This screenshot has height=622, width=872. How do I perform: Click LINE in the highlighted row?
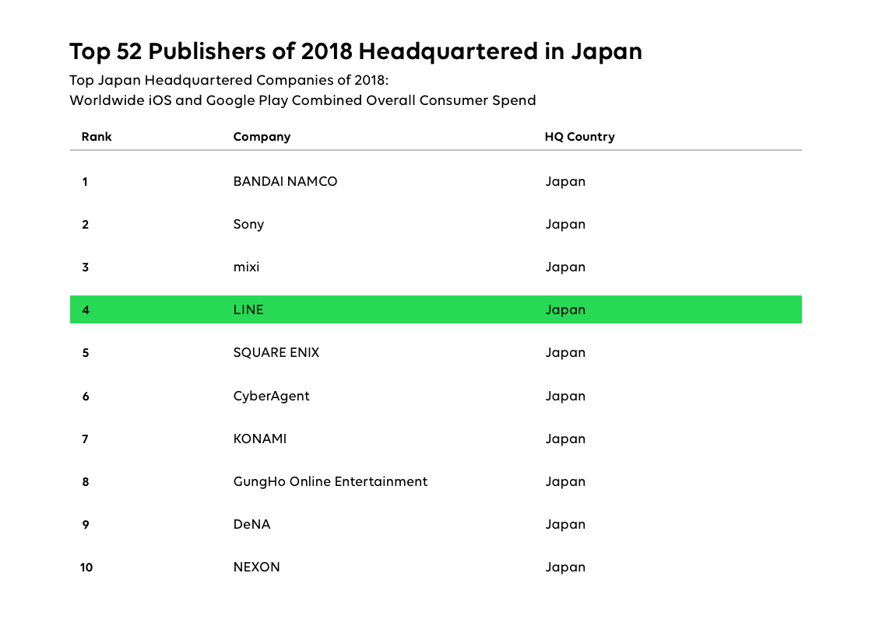pos(248,309)
